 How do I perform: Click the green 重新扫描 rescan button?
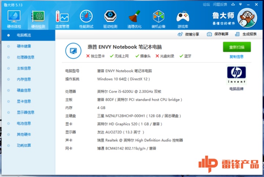coord(237,47)
